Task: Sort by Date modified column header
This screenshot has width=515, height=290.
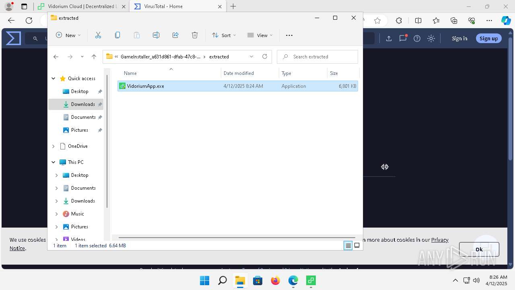Action: (250, 73)
